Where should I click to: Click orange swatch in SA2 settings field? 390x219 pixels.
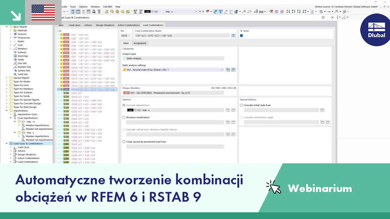[125, 70]
